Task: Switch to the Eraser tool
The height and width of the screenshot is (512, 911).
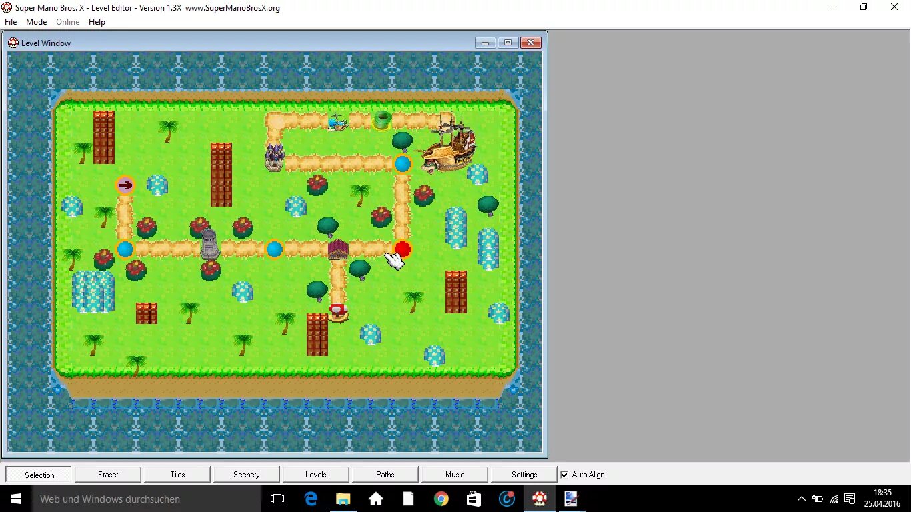Action: pos(108,475)
